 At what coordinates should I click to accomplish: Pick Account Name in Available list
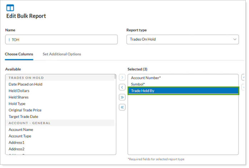[20, 130]
